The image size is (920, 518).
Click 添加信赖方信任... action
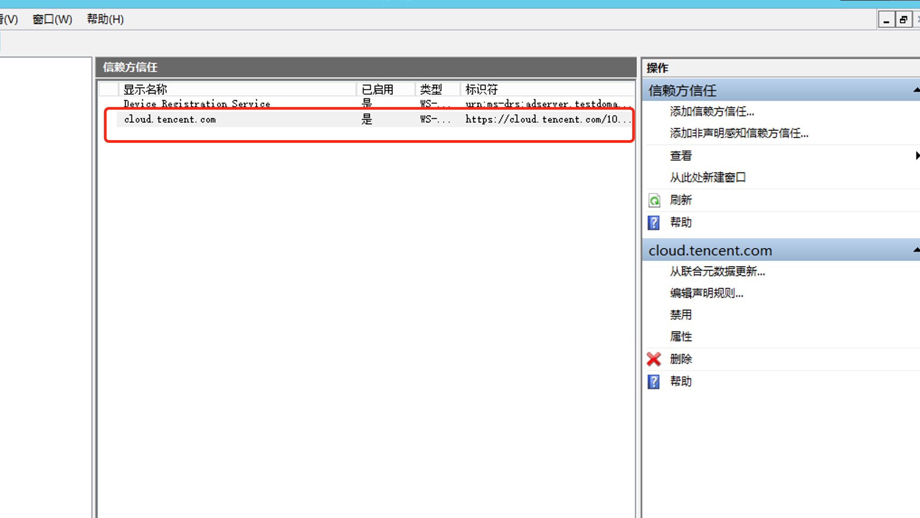click(711, 112)
